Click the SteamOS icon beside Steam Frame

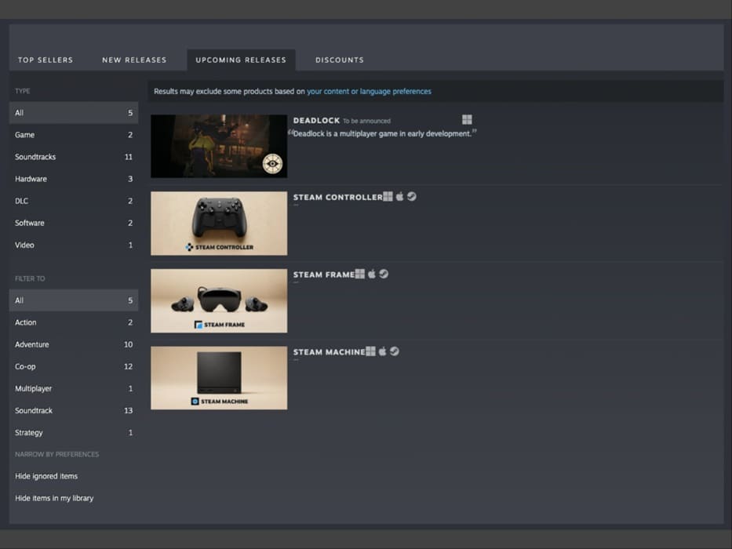384,274
